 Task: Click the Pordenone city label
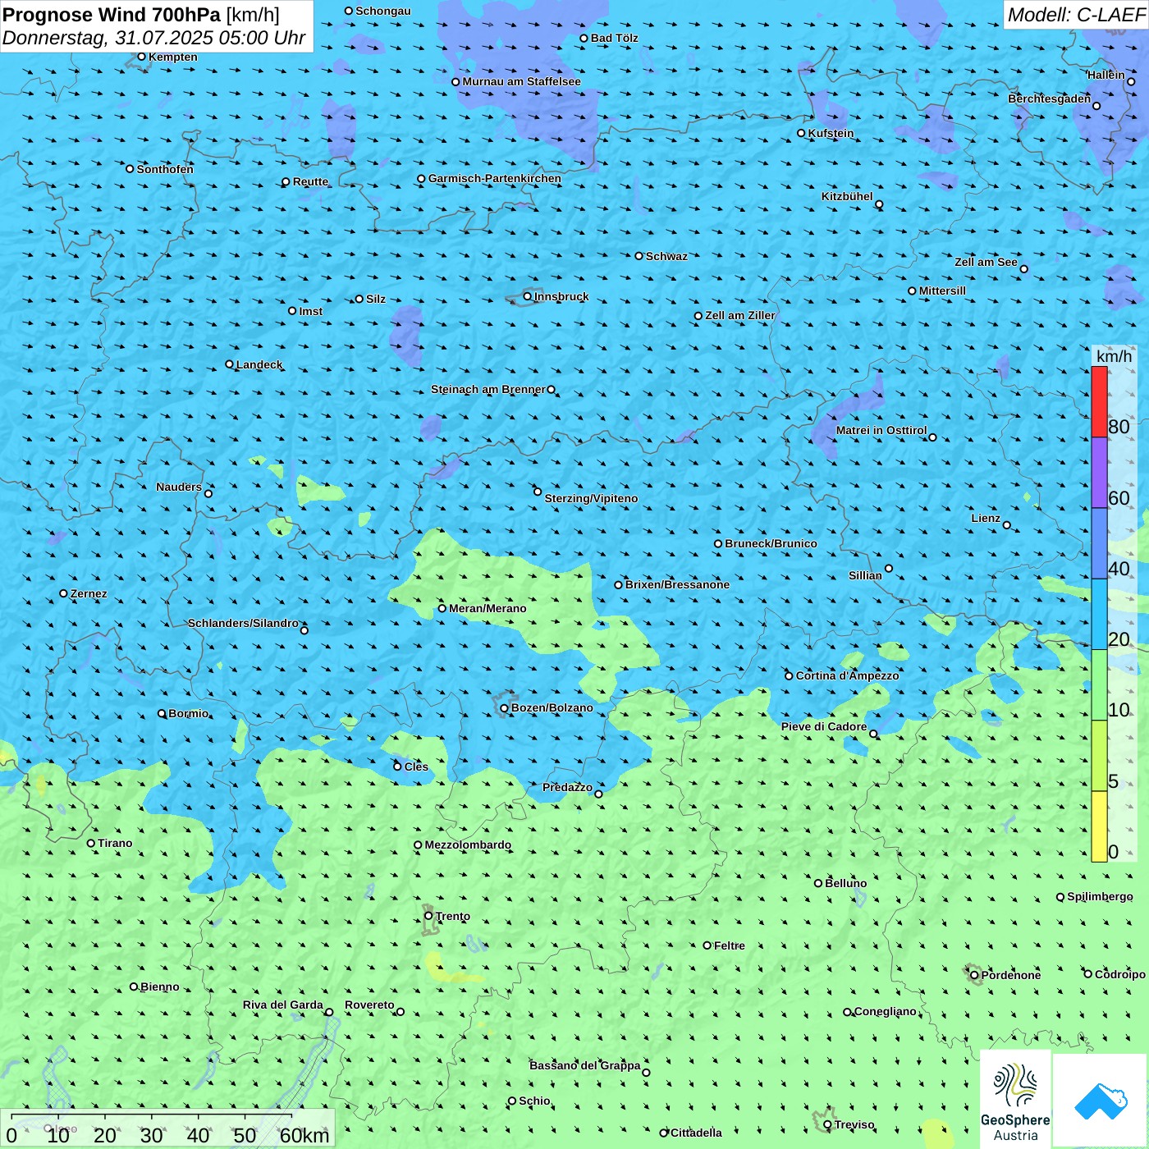pyautogui.click(x=1011, y=975)
